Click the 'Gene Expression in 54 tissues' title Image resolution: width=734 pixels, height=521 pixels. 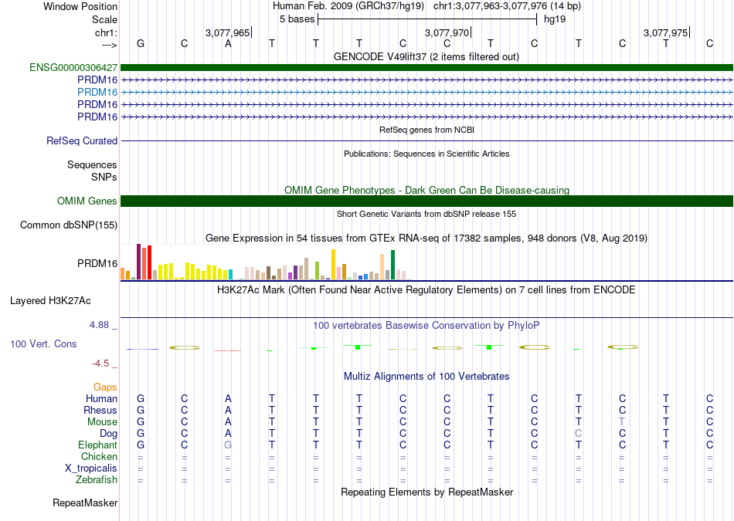click(426, 238)
